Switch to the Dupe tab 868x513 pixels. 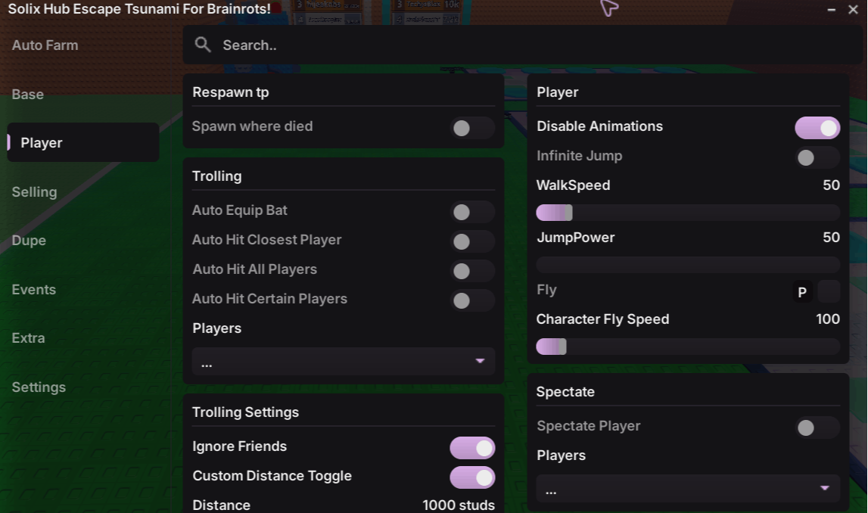30,241
